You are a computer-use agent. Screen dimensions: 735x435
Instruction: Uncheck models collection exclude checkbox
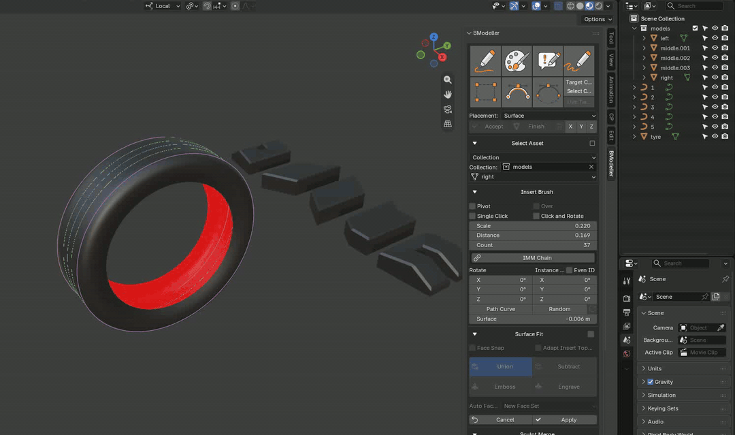click(695, 29)
